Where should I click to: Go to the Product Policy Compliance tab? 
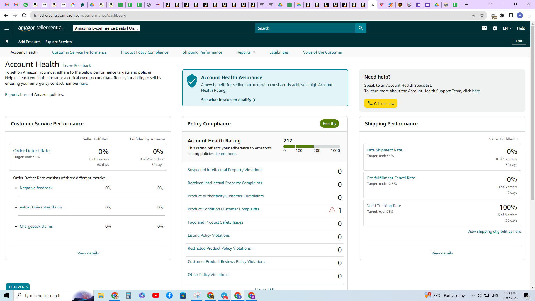[145, 52]
